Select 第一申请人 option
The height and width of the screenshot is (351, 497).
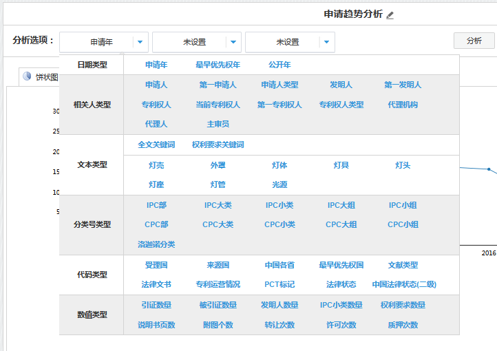(x=218, y=85)
